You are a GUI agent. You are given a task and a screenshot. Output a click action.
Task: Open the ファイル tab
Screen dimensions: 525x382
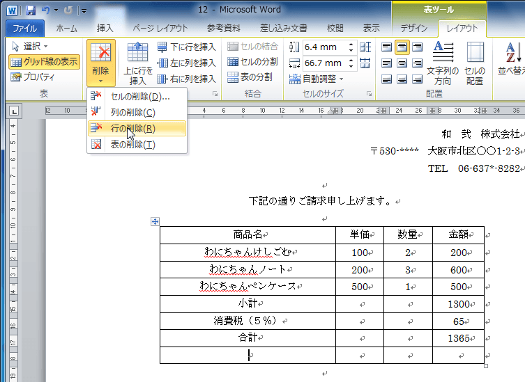25,29
